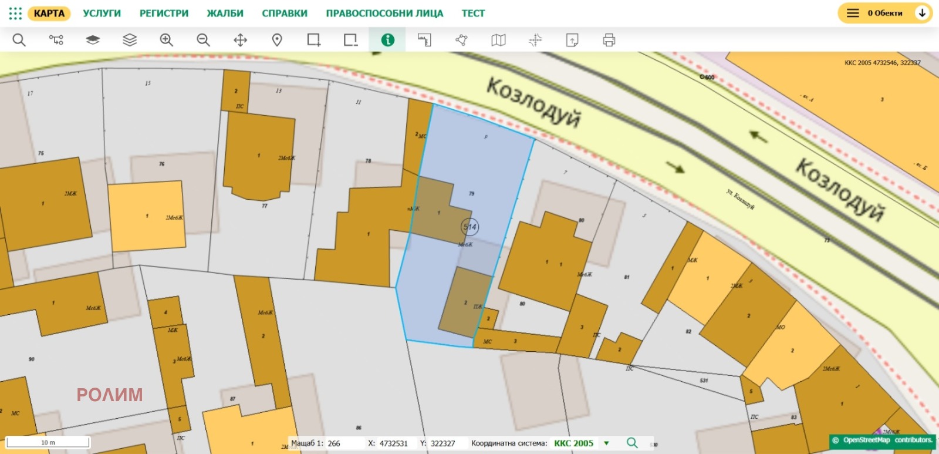
Task: Click the scale value input field
Action: point(343,443)
